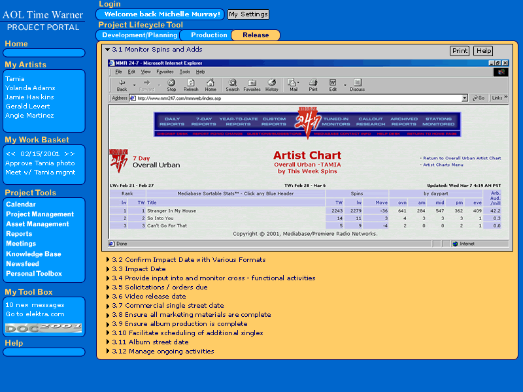Switch to the Development/Planning tab
Viewport: 523px width, 392px height.
pyautogui.click(x=139, y=35)
